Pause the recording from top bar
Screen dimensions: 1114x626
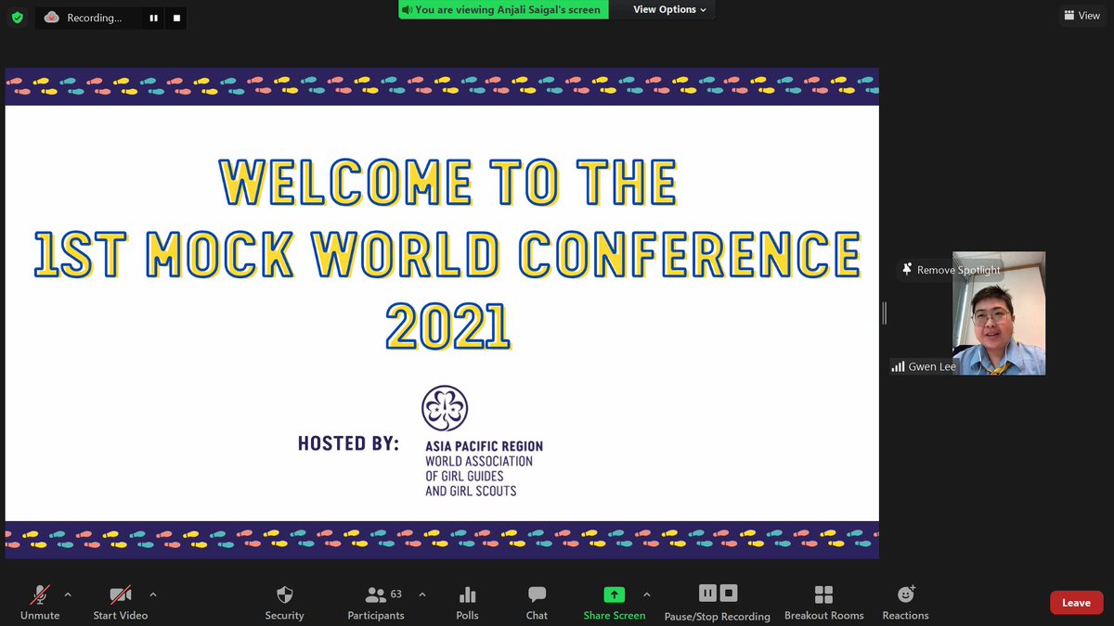pos(154,18)
